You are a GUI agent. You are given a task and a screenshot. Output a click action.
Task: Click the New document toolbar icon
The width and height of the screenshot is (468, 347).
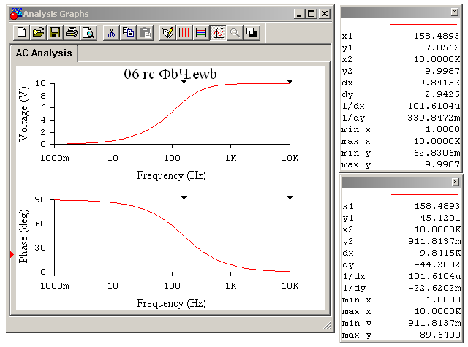pyautogui.click(x=21, y=32)
